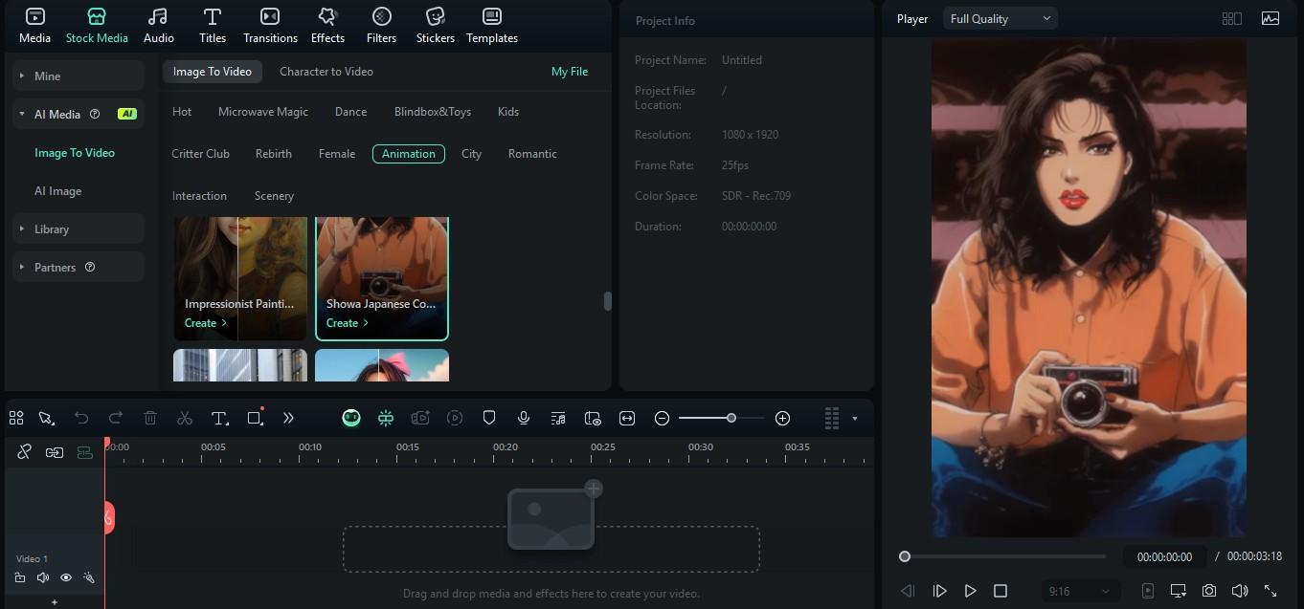Expand the player to fullscreen
1304x609 pixels.
click(x=1270, y=591)
